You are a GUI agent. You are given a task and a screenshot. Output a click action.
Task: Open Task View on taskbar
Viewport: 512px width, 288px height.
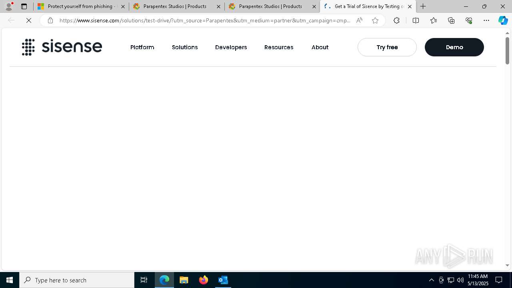pos(144,280)
